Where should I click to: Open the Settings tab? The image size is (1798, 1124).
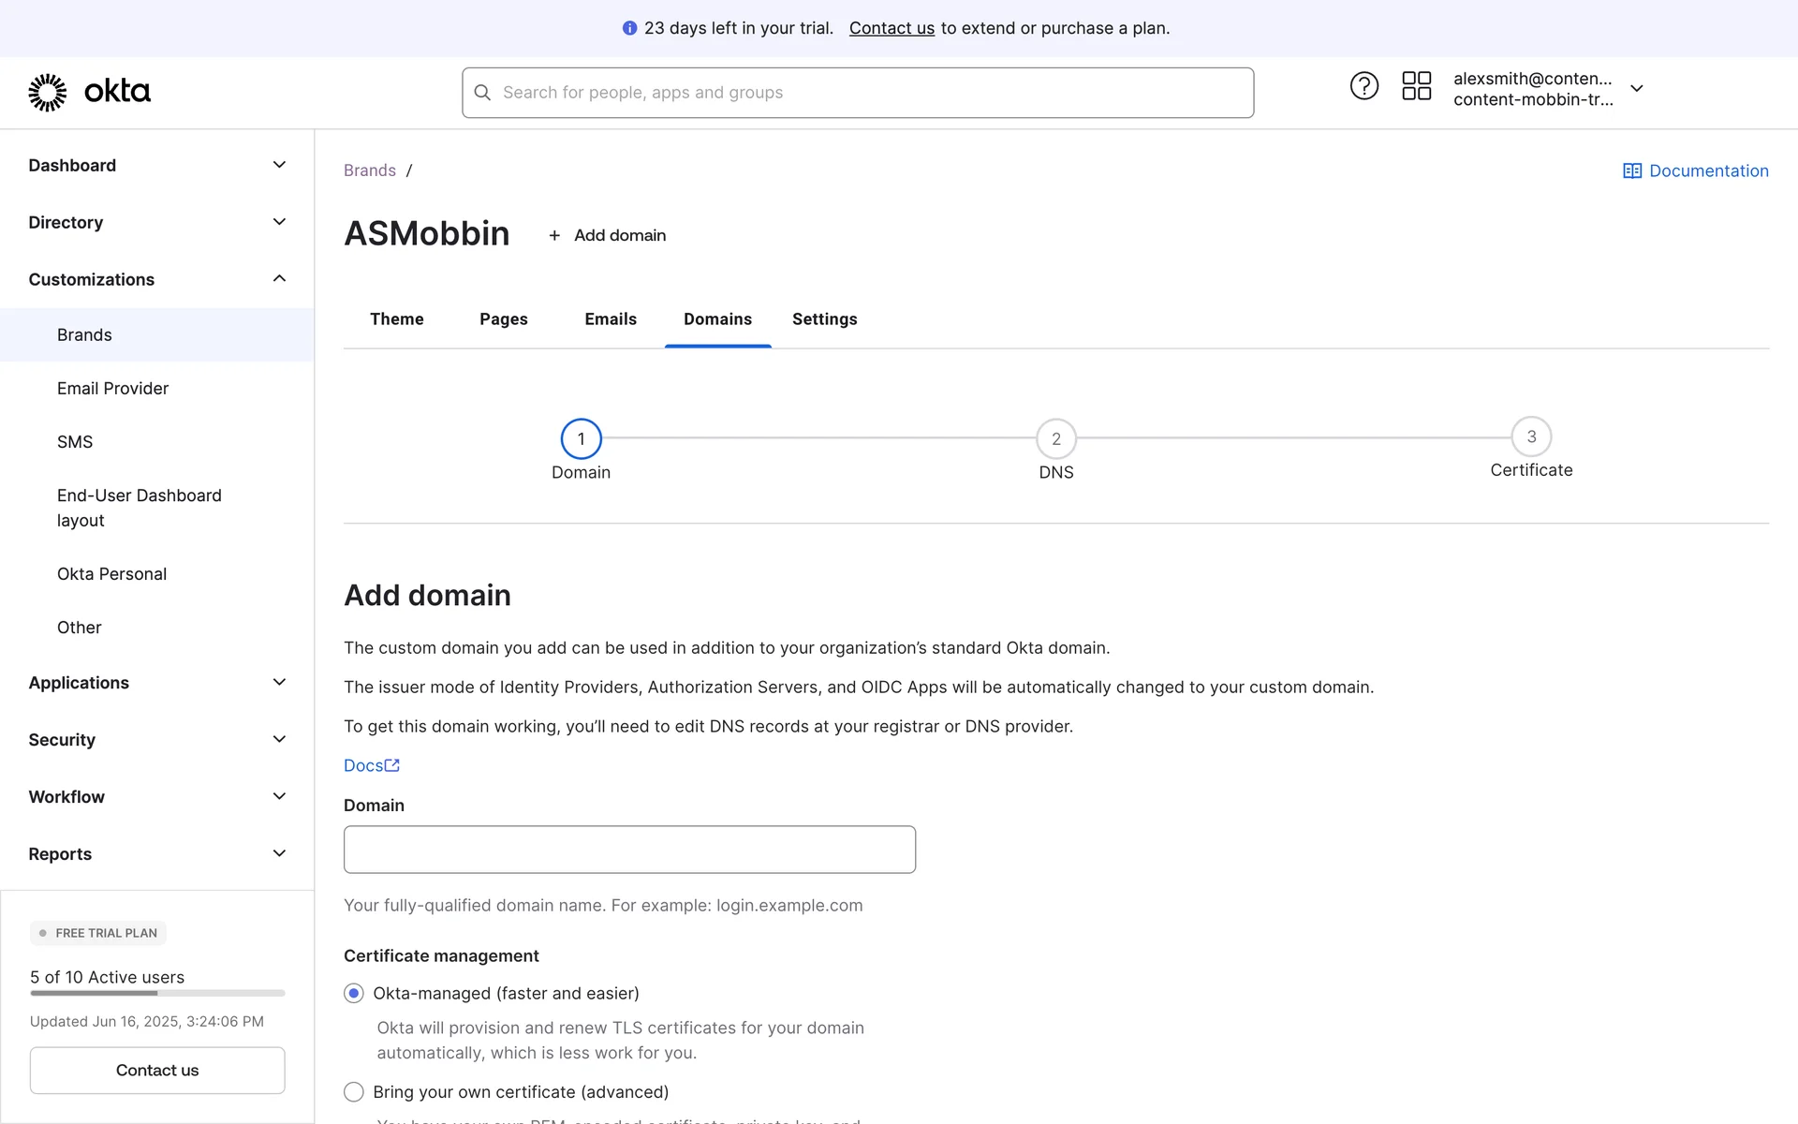click(824, 319)
